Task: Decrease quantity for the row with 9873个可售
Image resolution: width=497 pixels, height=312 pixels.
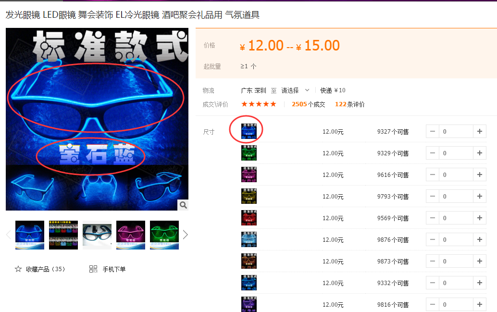Action: 433,261
